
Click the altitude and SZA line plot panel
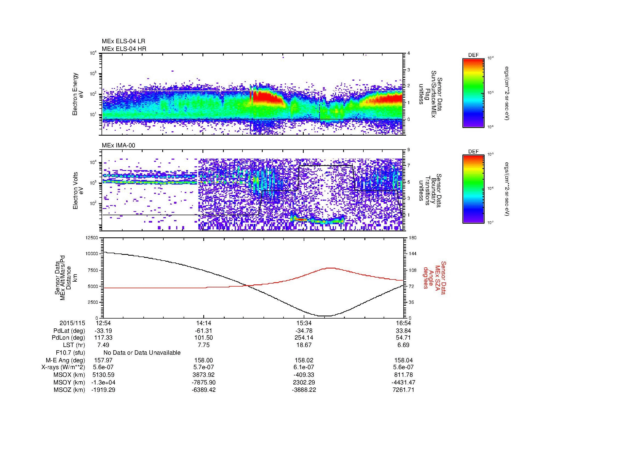click(253, 278)
